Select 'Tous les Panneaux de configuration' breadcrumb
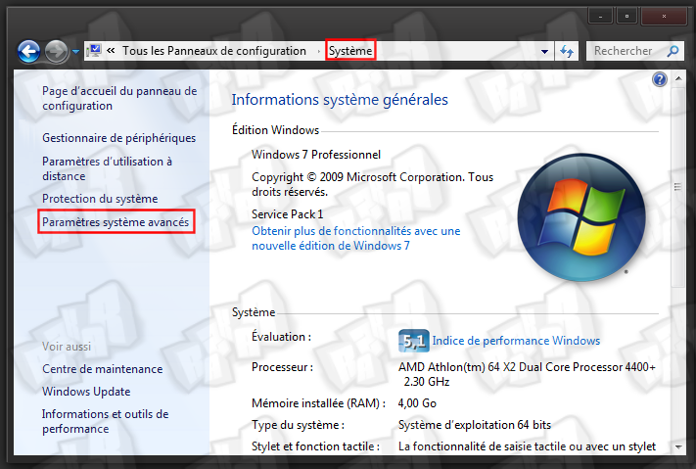Screen dimensions: 696x469 (x=213, y=51)
